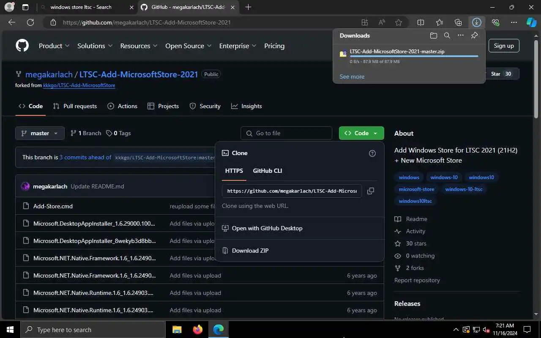This screenshot has width=541, height=338.
Task: Click the browser address bar URL
Action: 147,22
